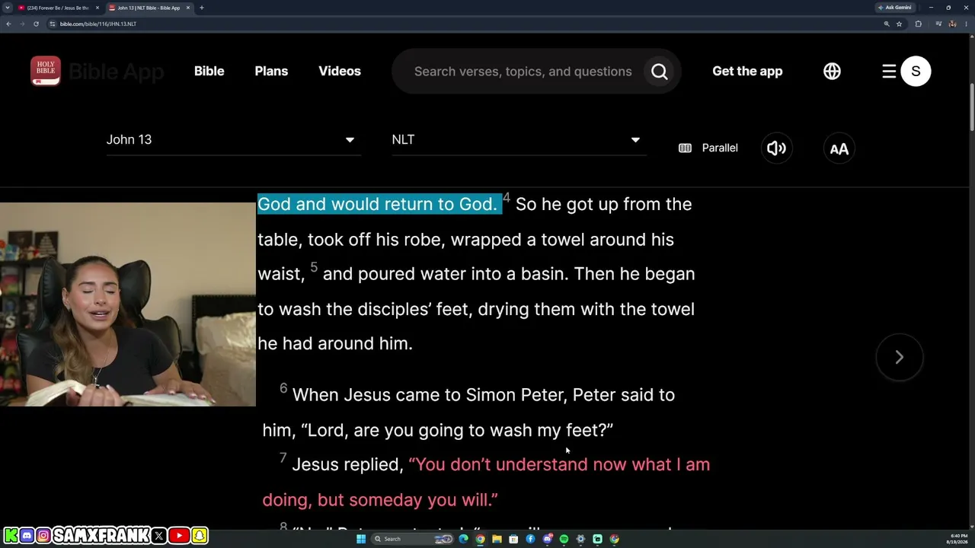975x548 pixels.
Task: Bookmark this page with star icon
Action: click(x=899, y=24)
